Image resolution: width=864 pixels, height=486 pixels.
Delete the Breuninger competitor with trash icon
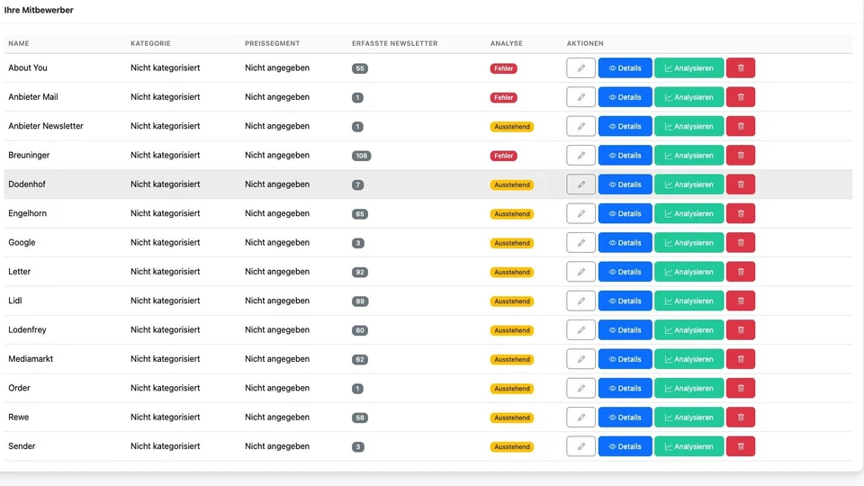click(x=740, y=156)
